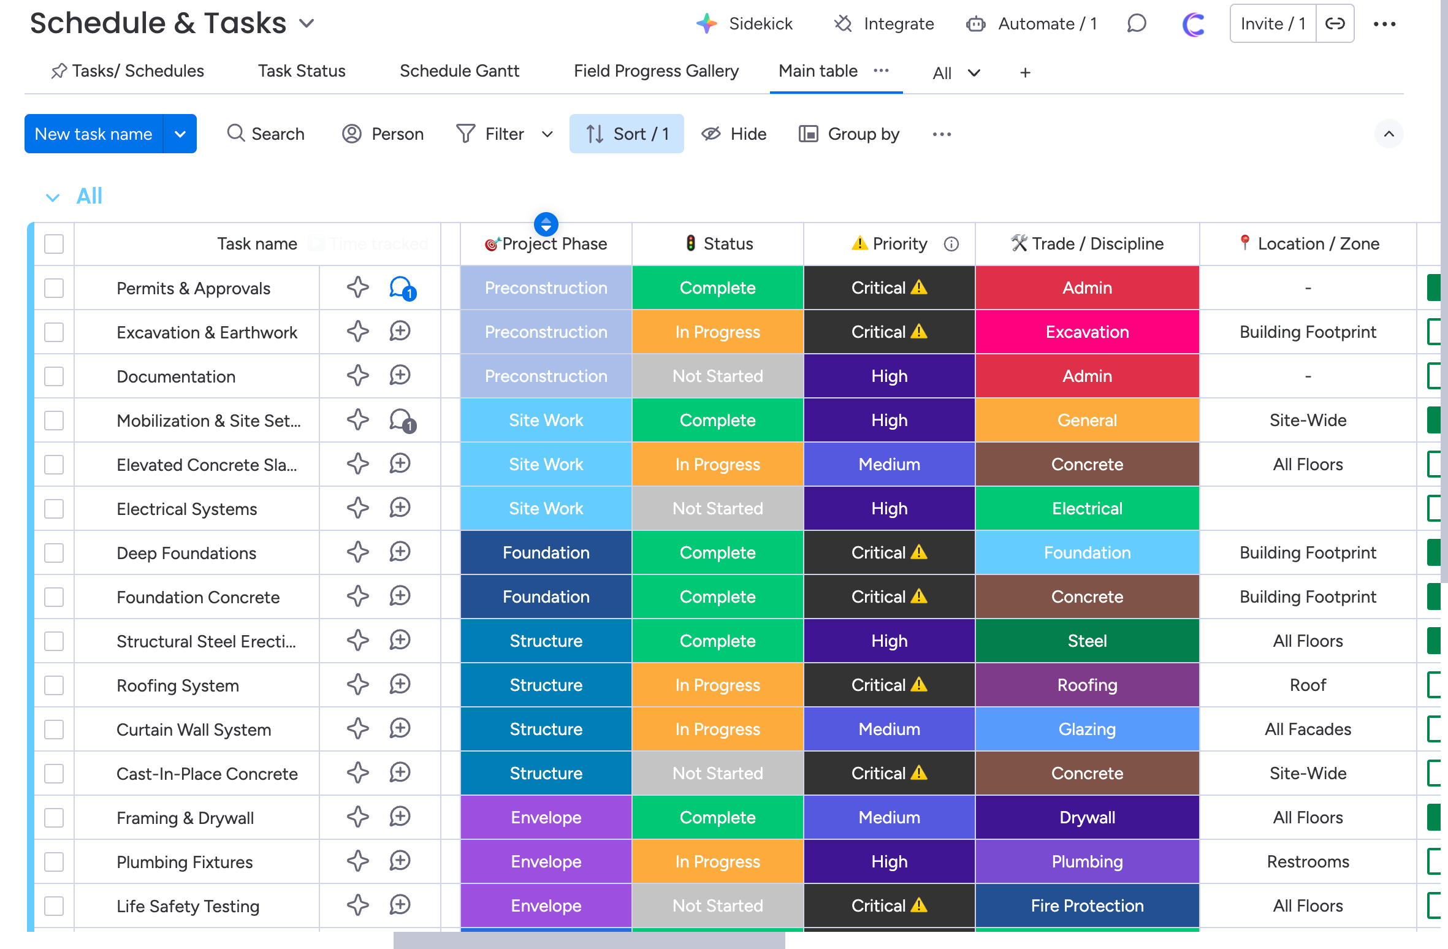Copy the board link icon
Viewport: 1448px width, 949px height.
1335,24
